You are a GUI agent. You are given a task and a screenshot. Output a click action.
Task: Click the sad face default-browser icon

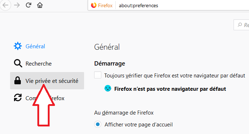point(108,88)
